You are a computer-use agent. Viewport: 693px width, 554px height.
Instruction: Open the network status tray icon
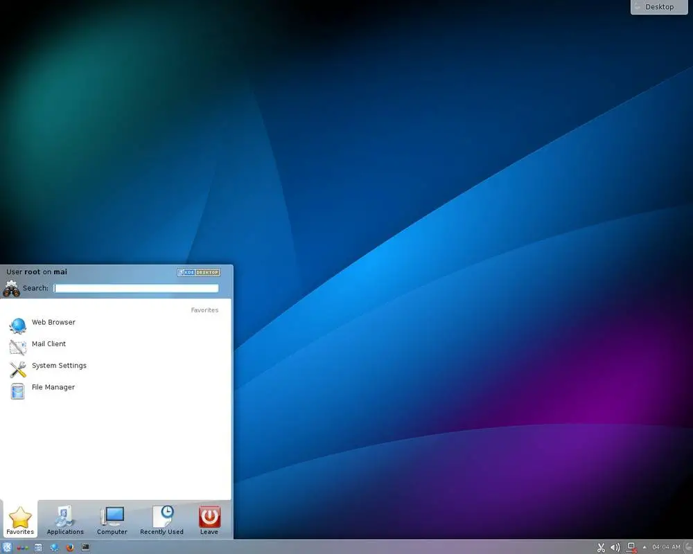tap(631, 547)
